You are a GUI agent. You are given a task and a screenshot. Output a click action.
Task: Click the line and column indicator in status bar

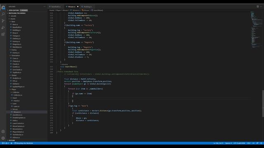pyautogui.click(x=218, y=143)
